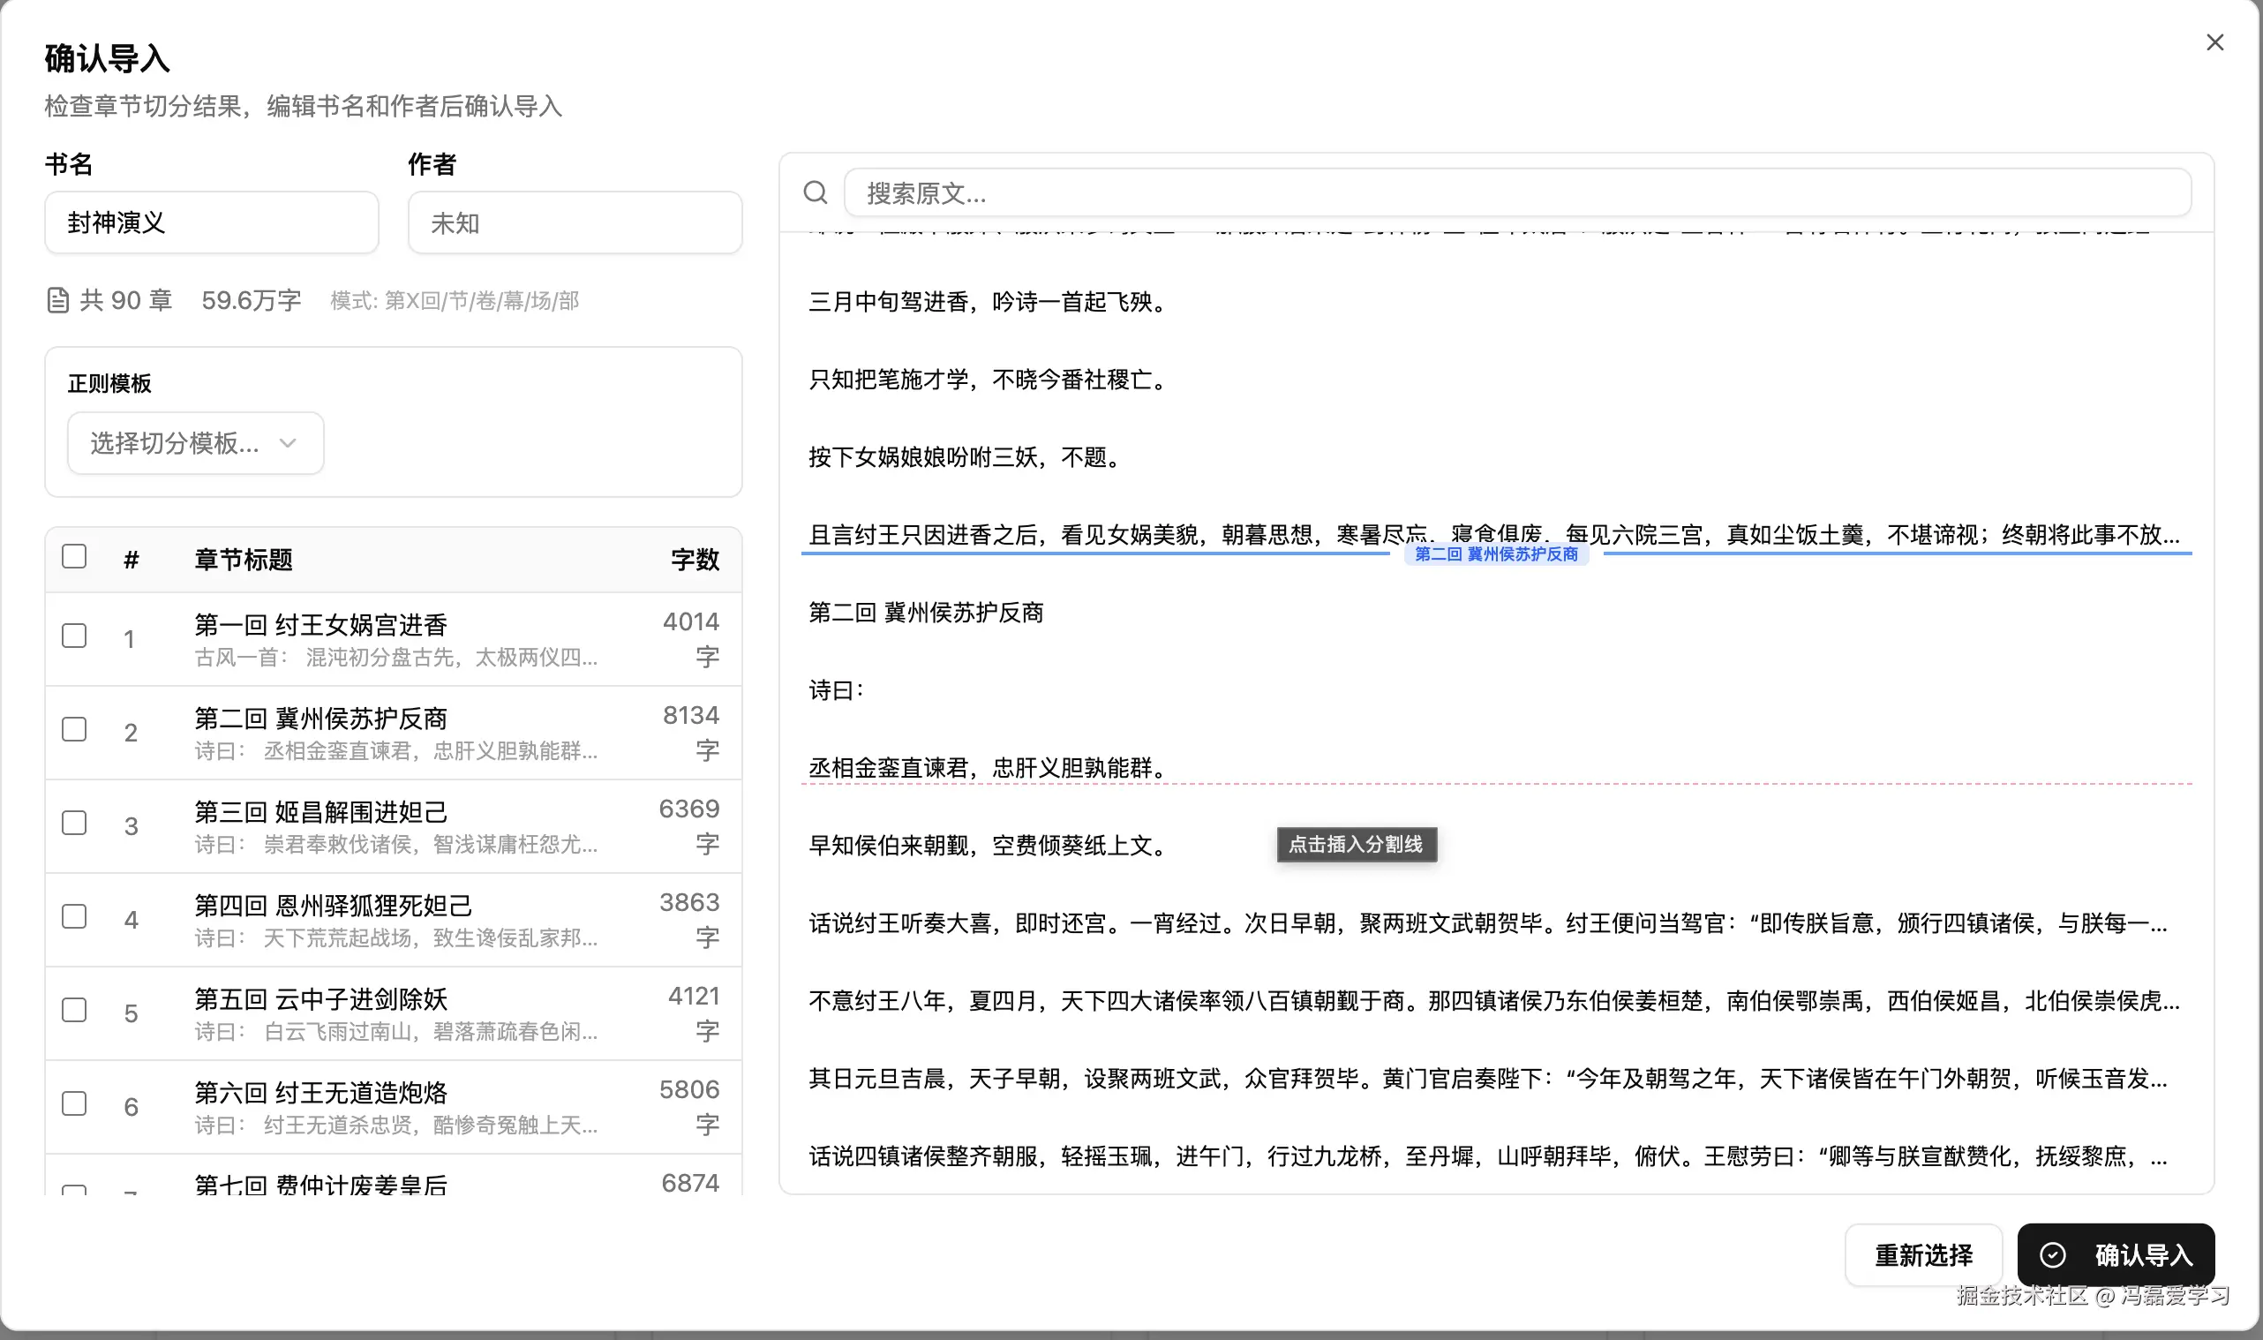Select the 第六回 纣王无道造炮烙 chapter title
This screenshot has width=2263, height=1340.
click(x=320, y=1093)
